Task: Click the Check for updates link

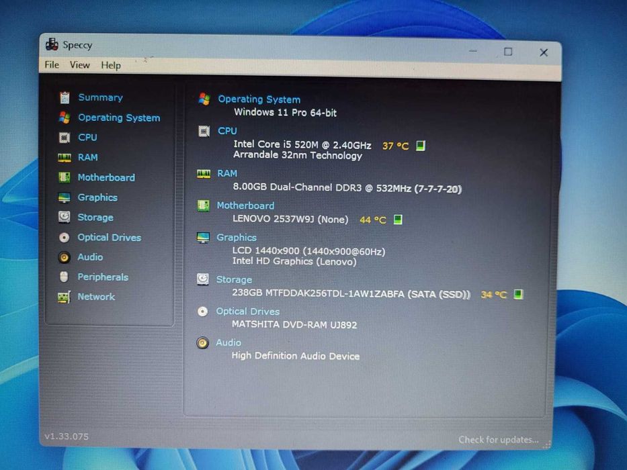Action: pyautogui.click(x=499, y=440)
